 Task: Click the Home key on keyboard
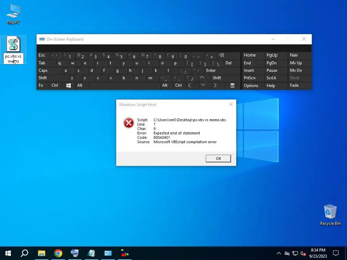253,55
